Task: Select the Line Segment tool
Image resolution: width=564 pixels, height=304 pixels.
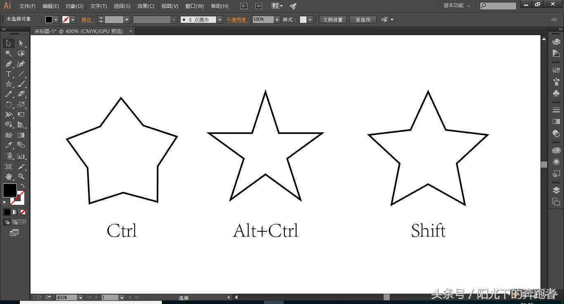Action: (21, 74)
